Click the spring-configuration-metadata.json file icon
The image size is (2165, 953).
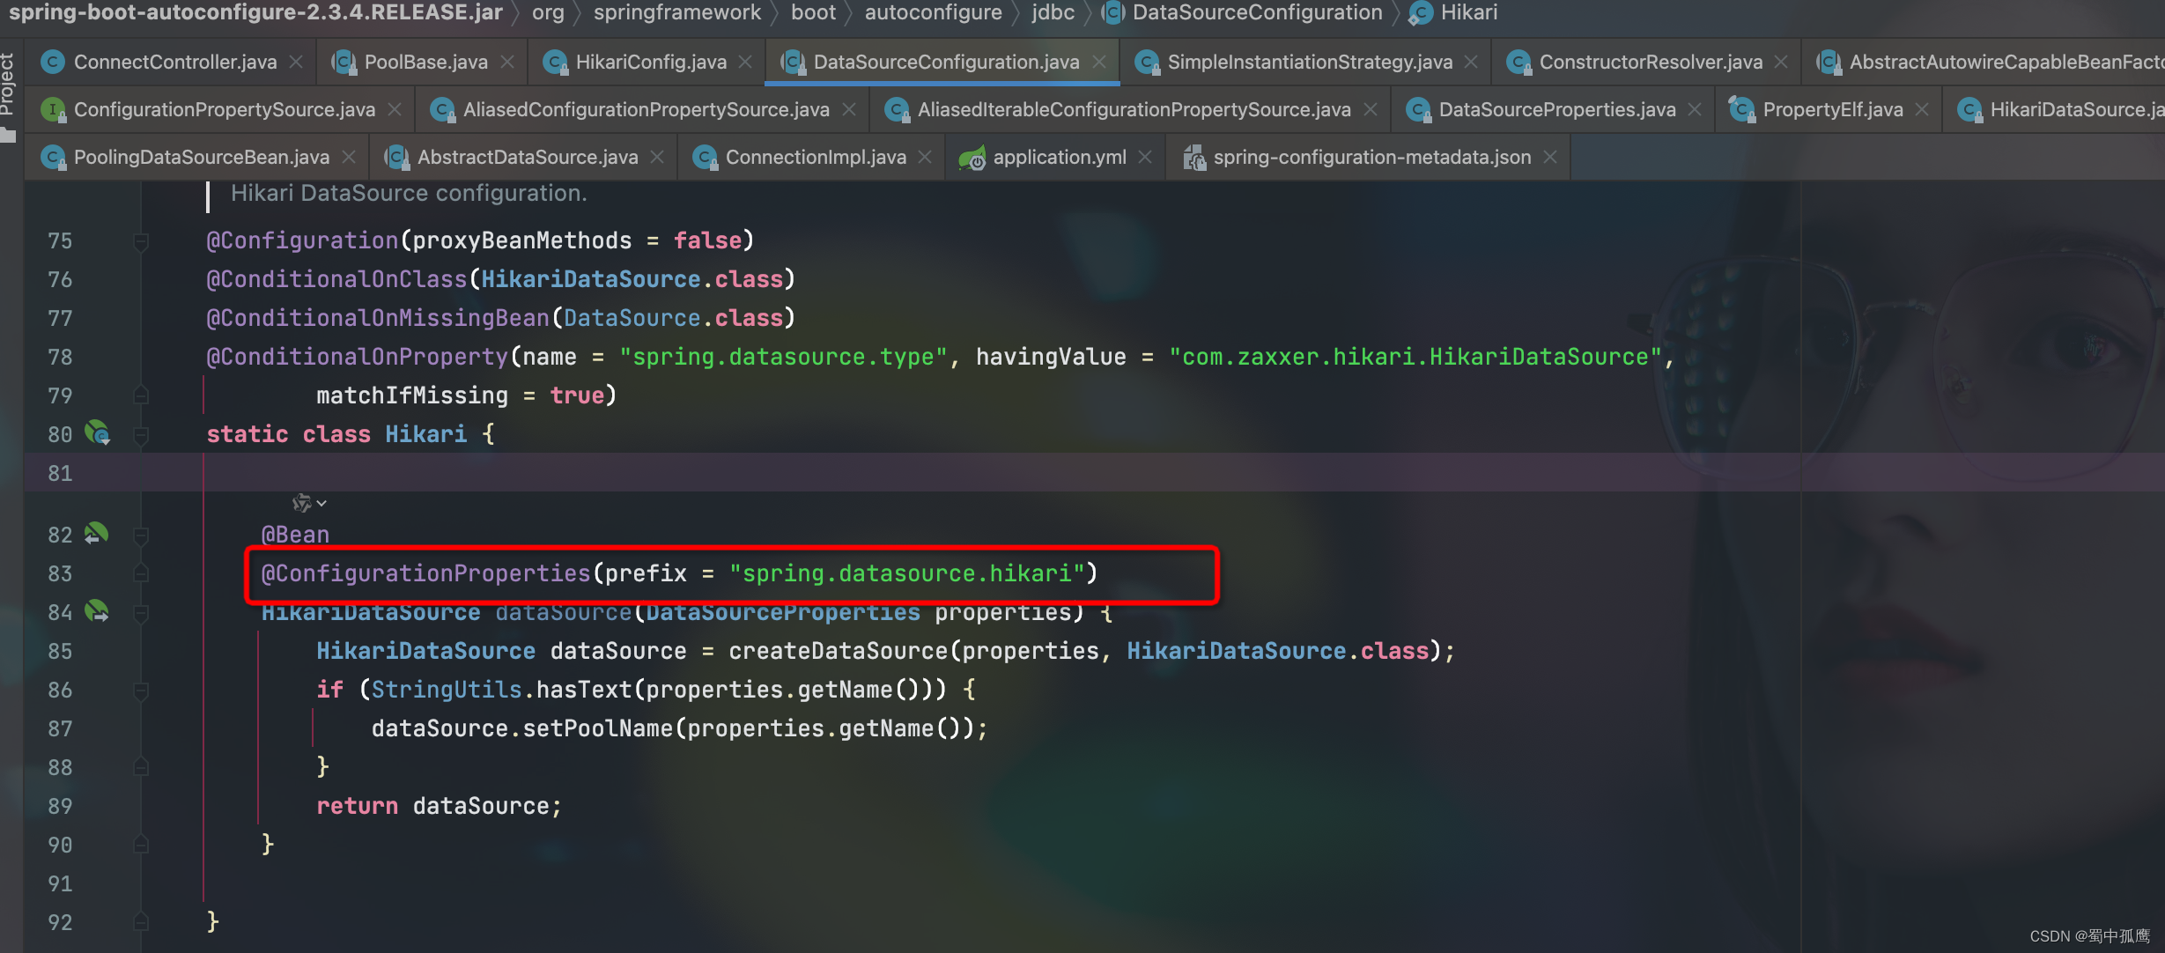(x=1193, y=158)
